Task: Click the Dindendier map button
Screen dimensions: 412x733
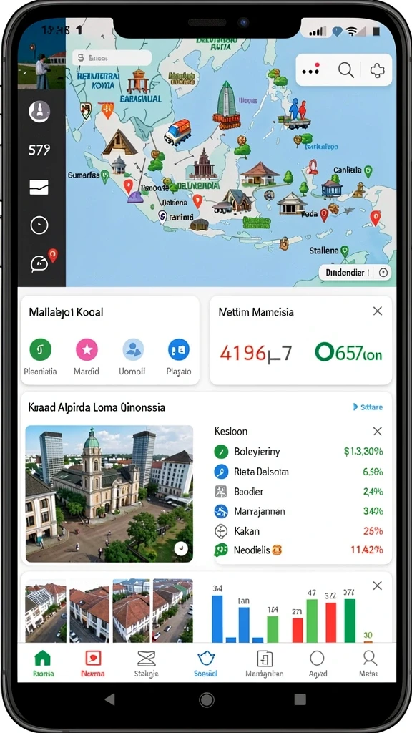Action: 355,273
